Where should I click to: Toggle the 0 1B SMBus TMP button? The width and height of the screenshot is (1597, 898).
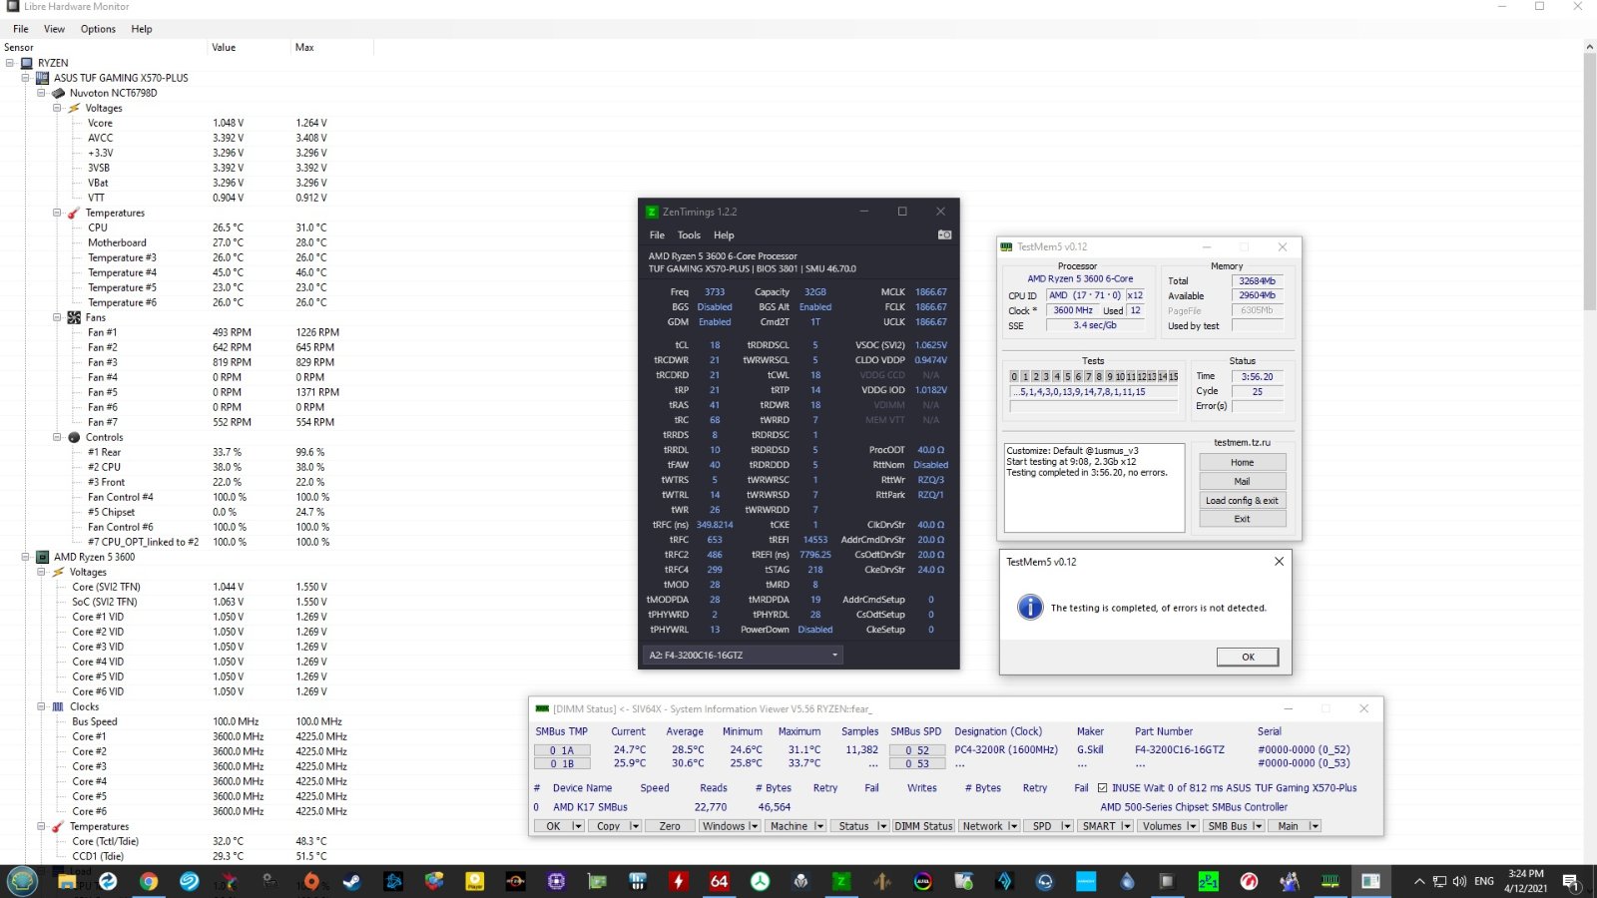tap(561, 763)
